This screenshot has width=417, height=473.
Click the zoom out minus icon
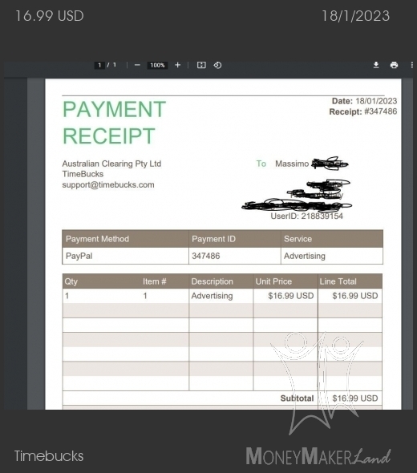(137, 65)
